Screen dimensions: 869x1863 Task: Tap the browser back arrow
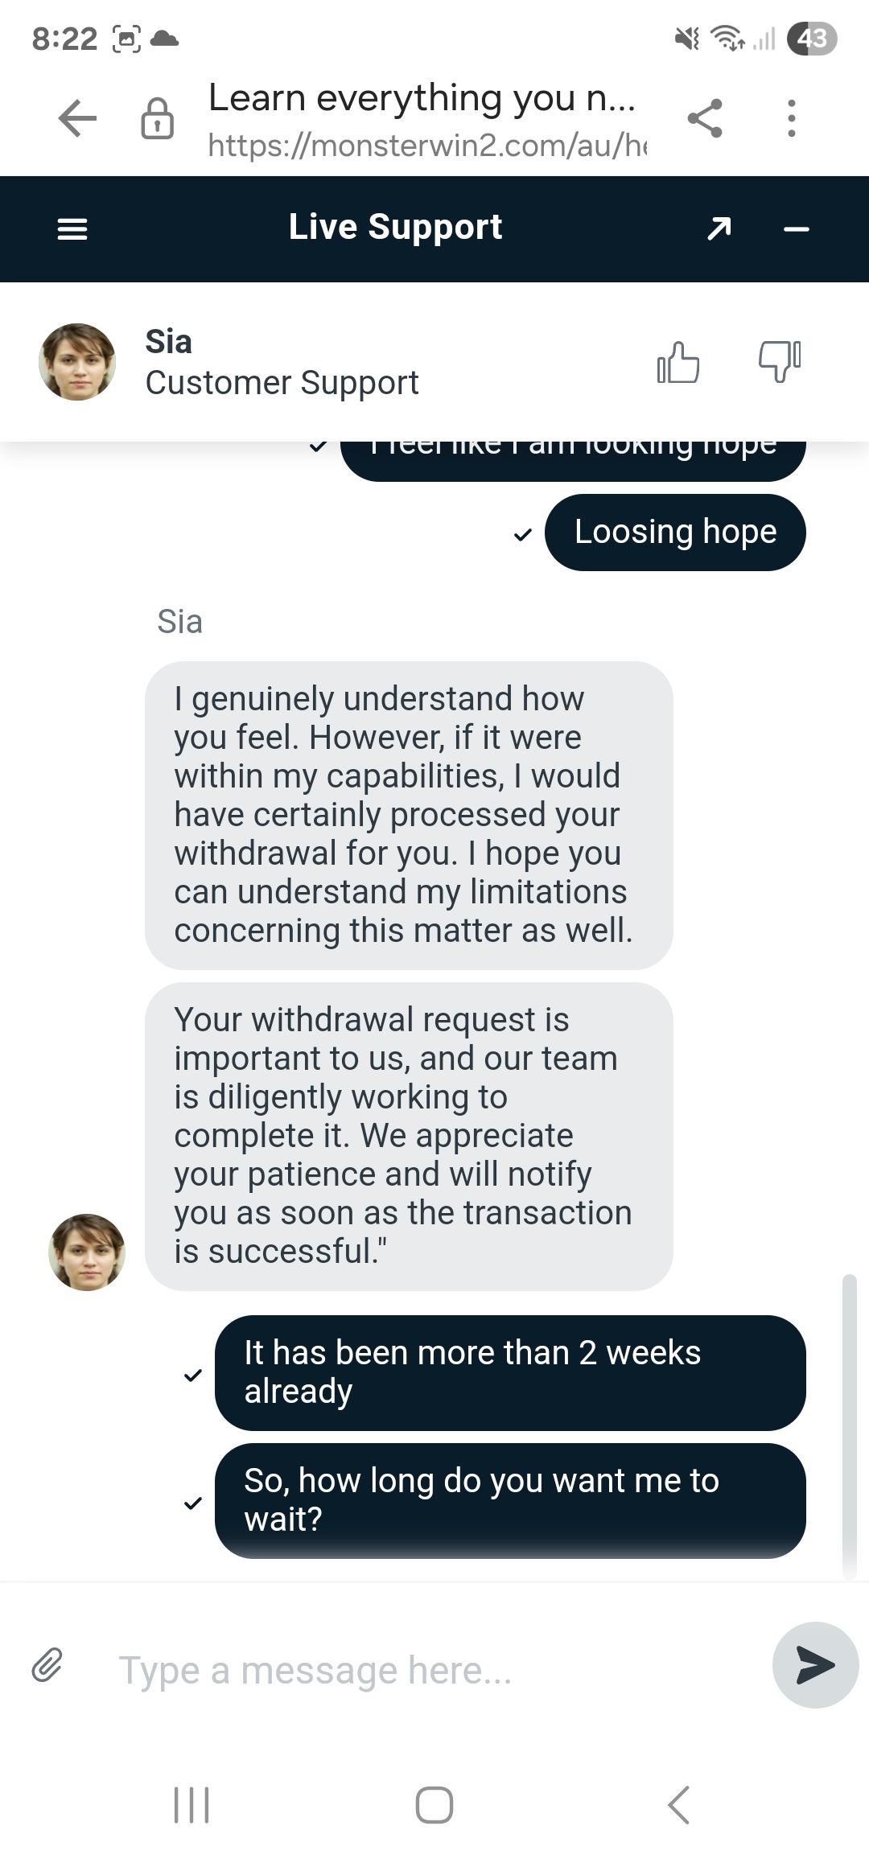[78, 119]
